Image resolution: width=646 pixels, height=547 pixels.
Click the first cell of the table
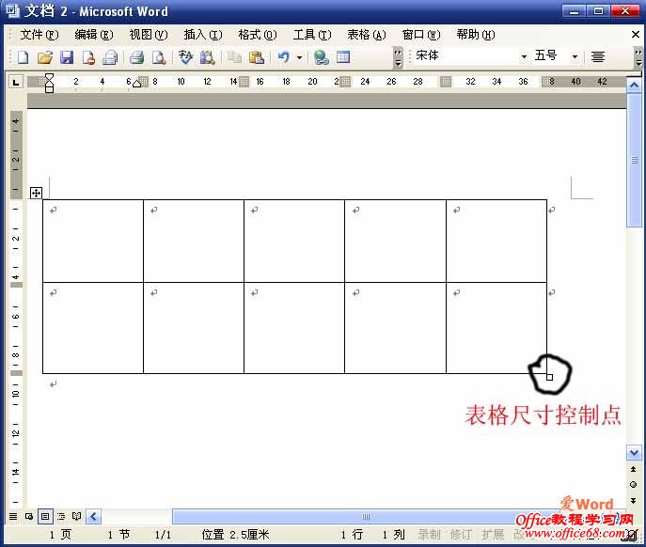pyautogui.click(x=93, y=242)
